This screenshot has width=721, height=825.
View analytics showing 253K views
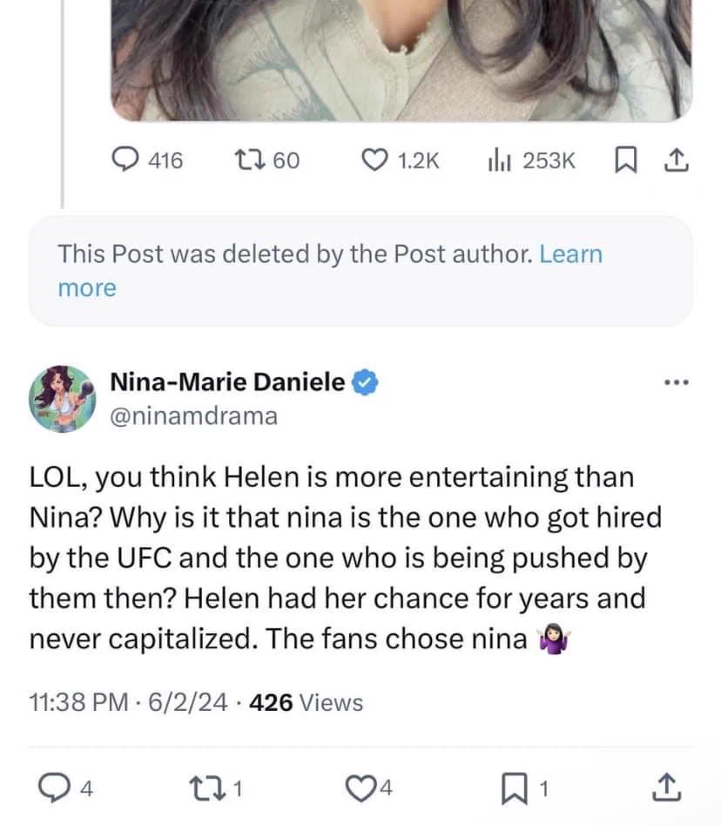[532, 160]
